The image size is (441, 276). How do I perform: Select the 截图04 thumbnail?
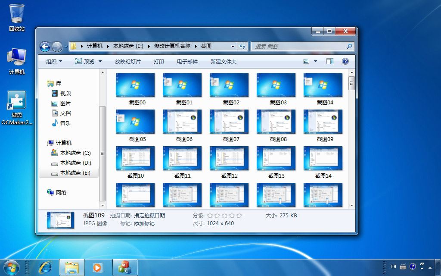[323, 85]
